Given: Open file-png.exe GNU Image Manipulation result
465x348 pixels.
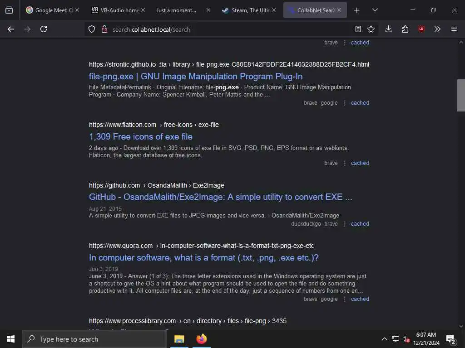Looking at the screenshot, I should click(196, 76).
